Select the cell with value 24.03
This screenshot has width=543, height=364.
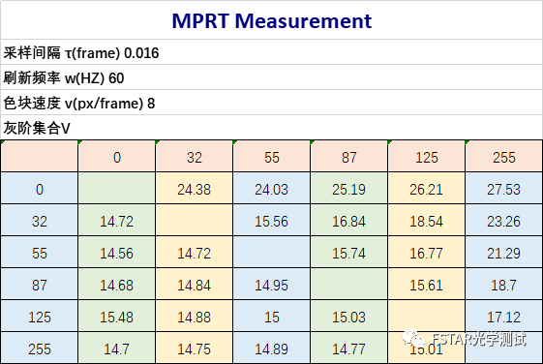(x=272, y=189)
